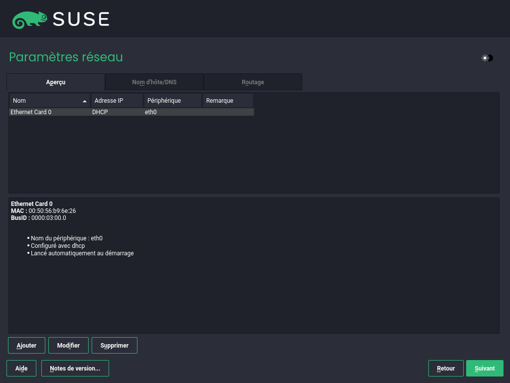510x383 pixels.
Task: Open Notes de version
Action: pos(75,369)
